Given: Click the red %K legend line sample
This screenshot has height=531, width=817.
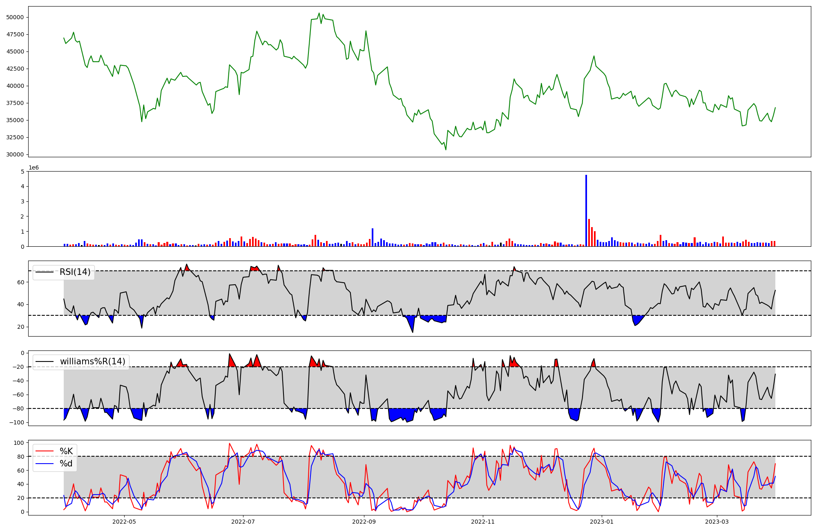Looking at the screenshot, I should [x=45, y=451].
